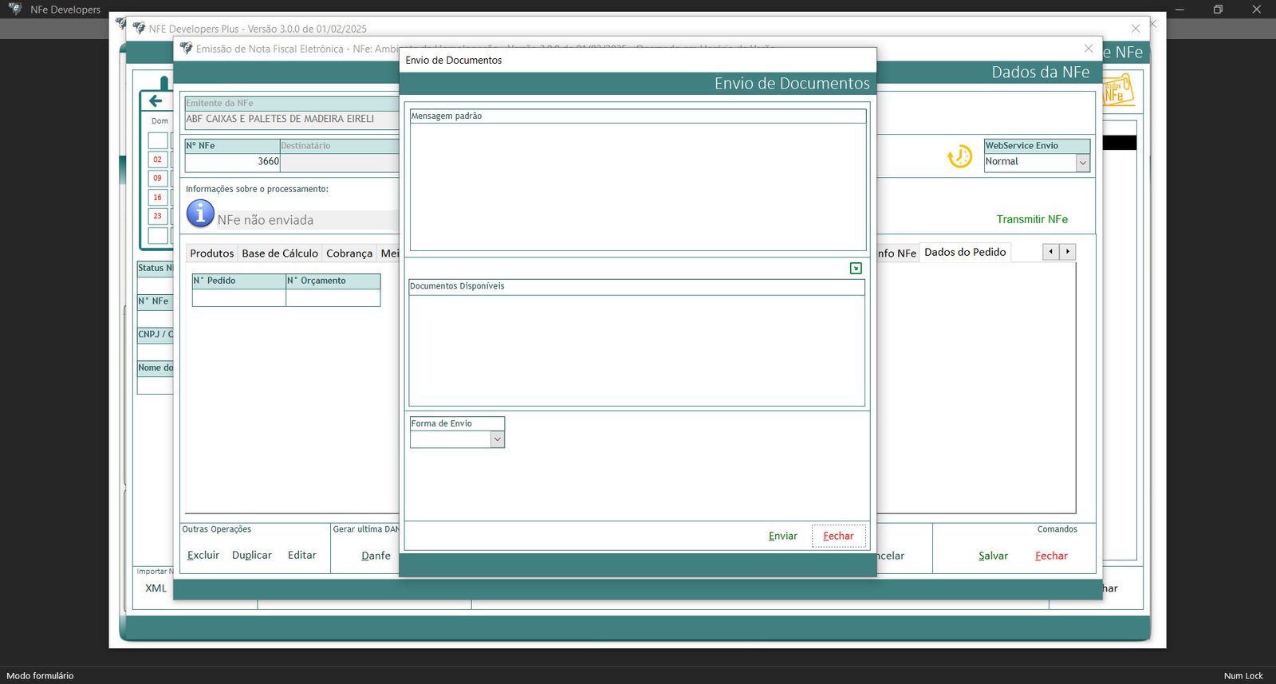Click the NFe Developers app icon in title bar
The image size is (1276, 684).
point(14,10)
